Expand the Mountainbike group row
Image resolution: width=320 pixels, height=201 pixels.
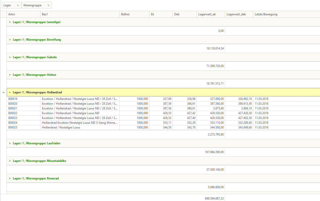coord(10,161)
